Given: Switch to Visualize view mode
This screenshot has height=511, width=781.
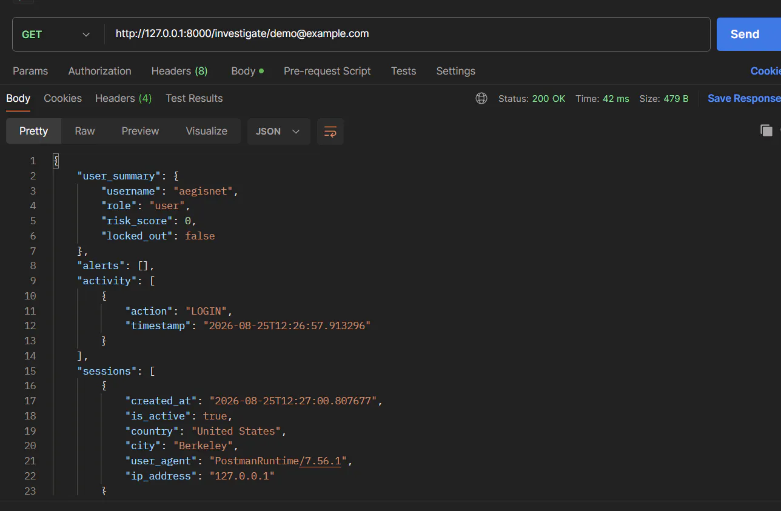Looking at the screenshot, I should [x=207, y=131].
